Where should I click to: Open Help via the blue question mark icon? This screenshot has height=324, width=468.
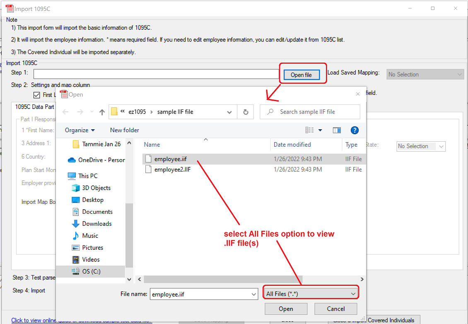(x=355, y=130)
